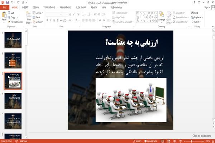The image size is (215, 143).
Task: Click the PERSIAN language indicator
Action: pos(24,141)
